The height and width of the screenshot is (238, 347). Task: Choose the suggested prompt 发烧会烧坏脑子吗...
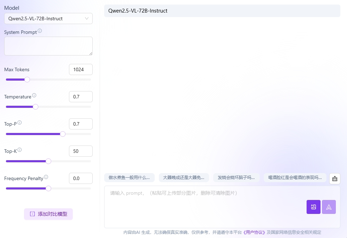(x=236, y=178)
